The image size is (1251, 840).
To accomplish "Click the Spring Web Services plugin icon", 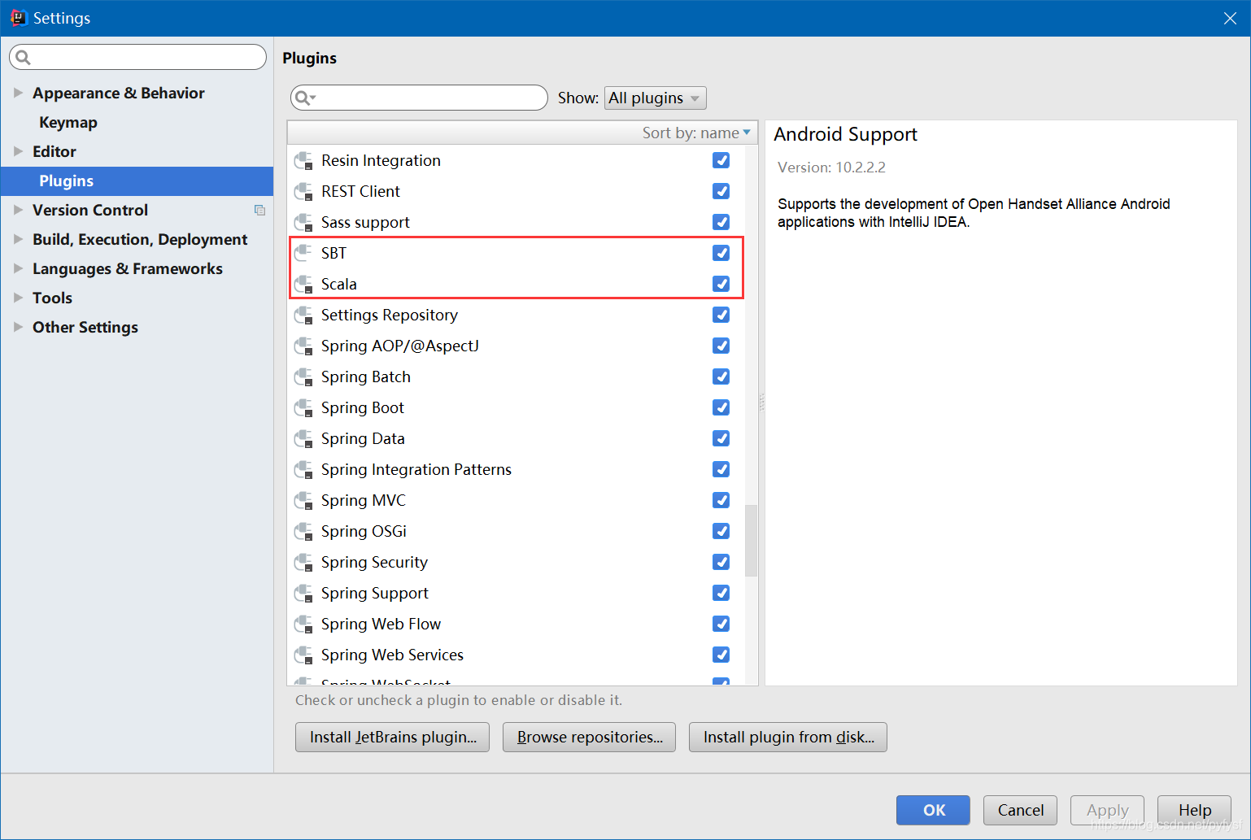I will (x=303, y=655).
